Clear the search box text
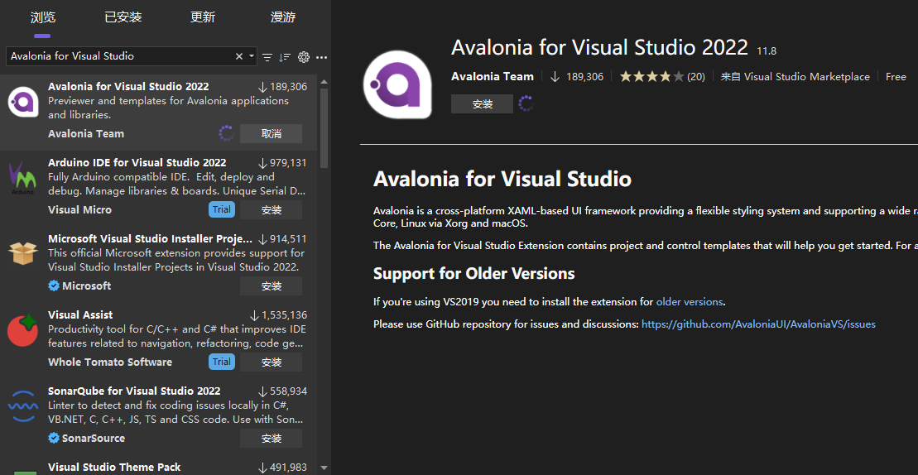Viewport: 918px width, 475px height. [x=239, y=56]
